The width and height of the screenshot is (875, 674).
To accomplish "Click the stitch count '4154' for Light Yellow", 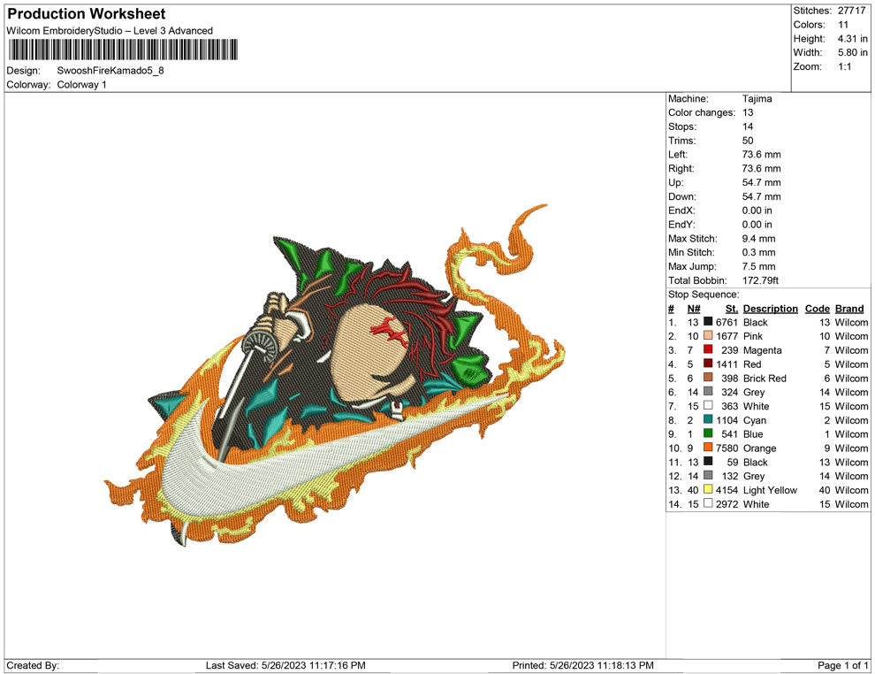I will 727,490.
